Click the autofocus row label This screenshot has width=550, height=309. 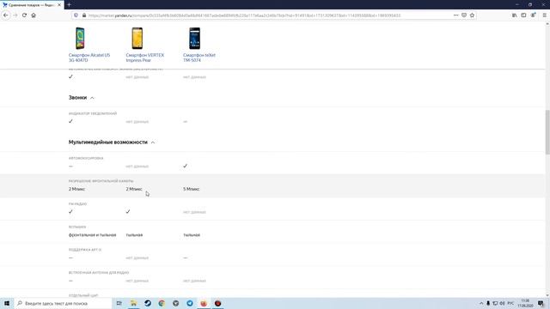pos(86,158)
